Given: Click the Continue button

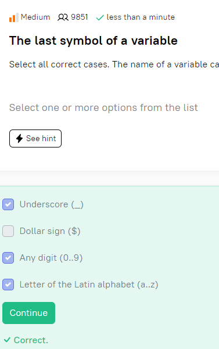Looking at the screenshot, I should (28, 313).
